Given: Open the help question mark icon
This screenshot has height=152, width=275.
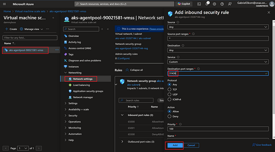Looking at the screenshot, I should 222,4.
